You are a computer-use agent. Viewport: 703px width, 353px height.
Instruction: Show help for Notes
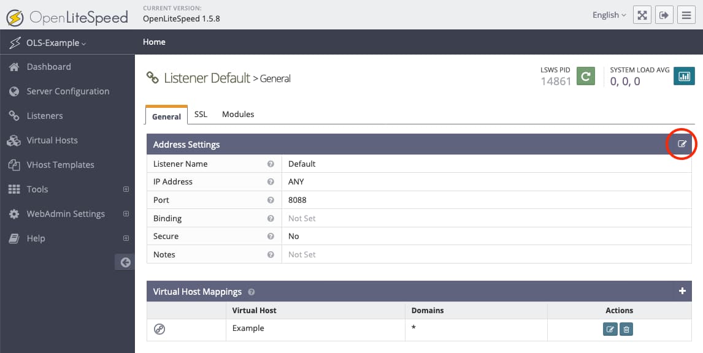tap(271, 254)
